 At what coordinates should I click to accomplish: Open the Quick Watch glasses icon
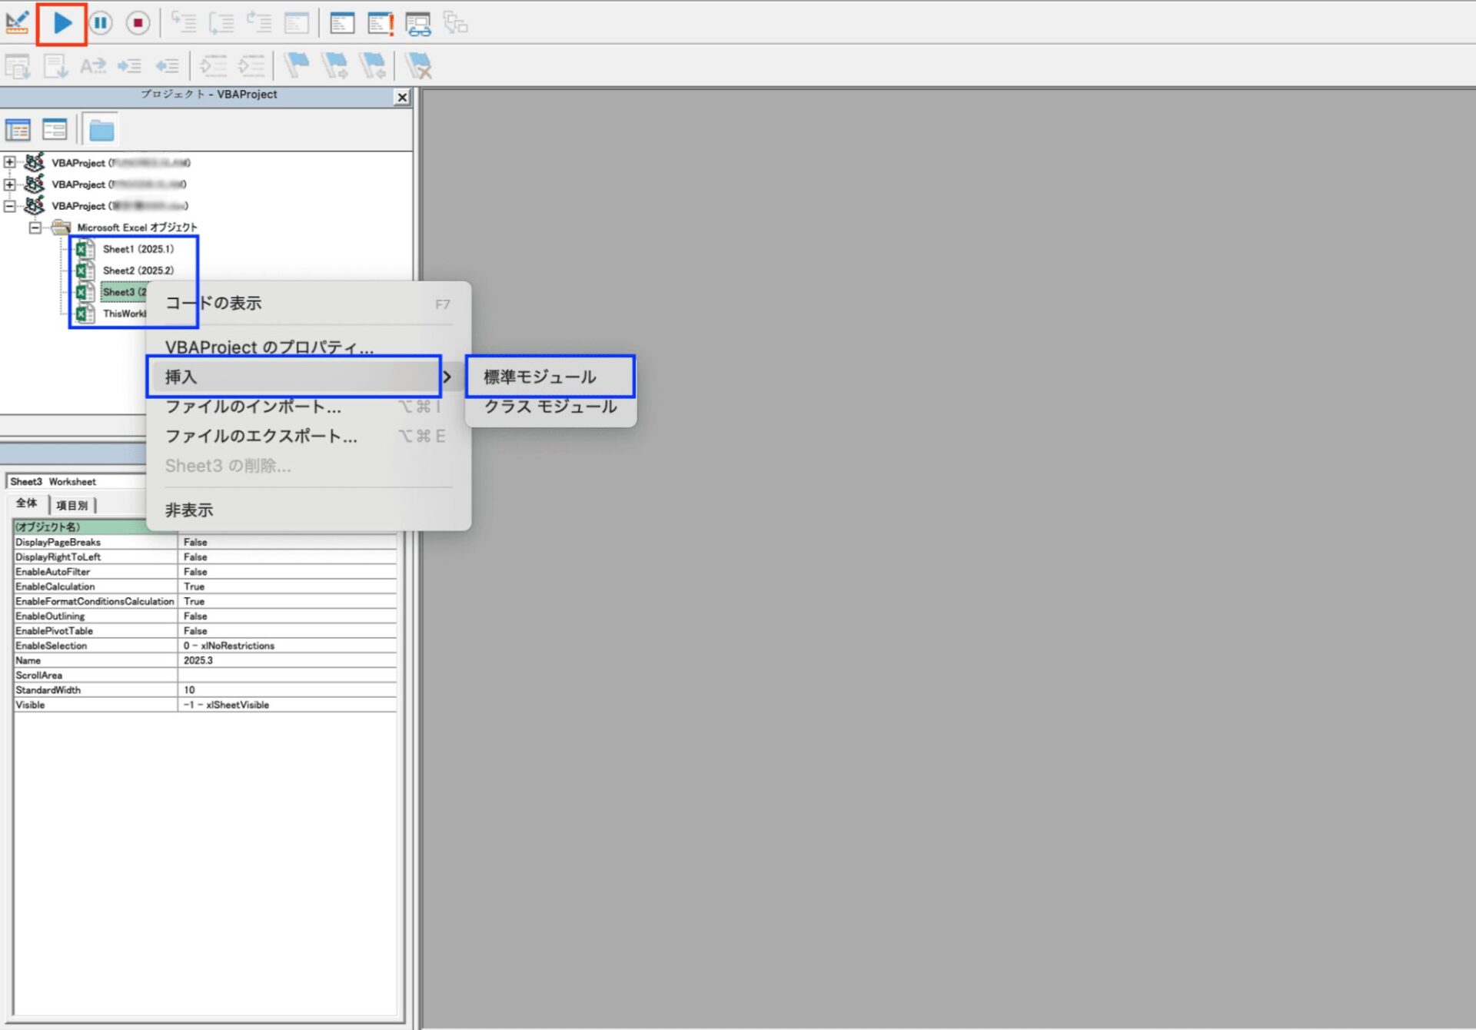[x=418, y=24]
